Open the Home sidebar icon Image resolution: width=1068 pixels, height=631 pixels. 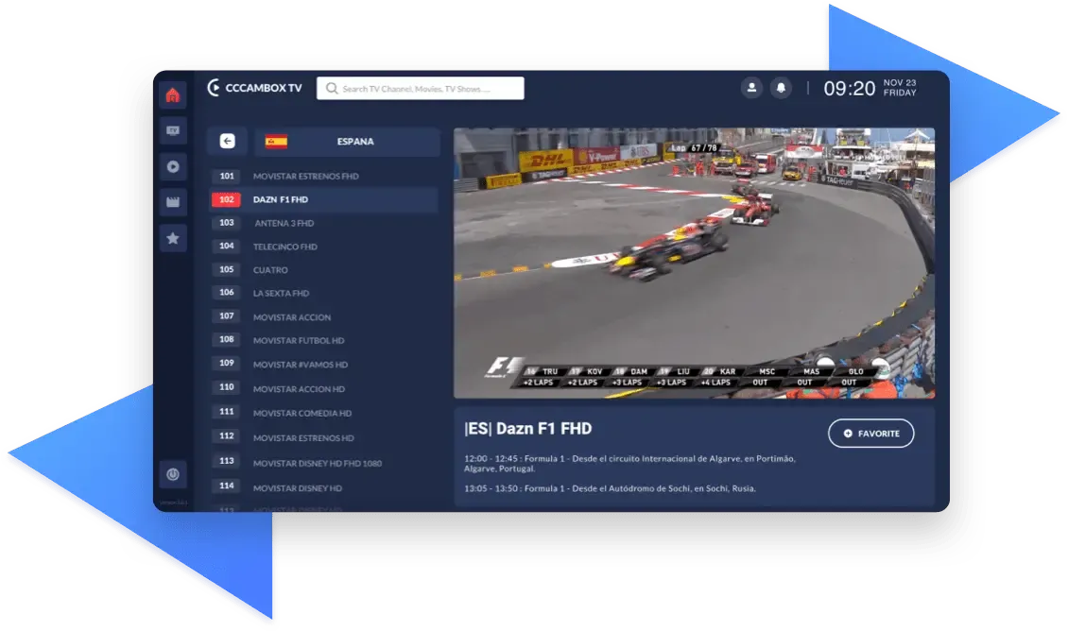coord(173,94)
